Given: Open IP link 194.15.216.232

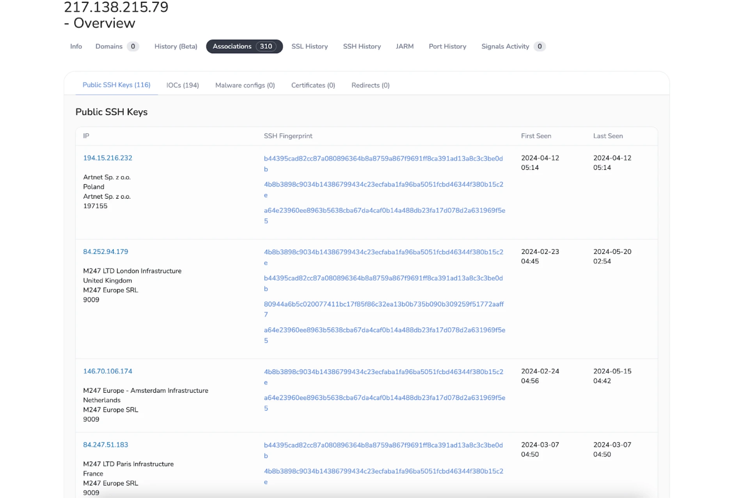Looking at the screenshot, I should click(x=108, y=158).
